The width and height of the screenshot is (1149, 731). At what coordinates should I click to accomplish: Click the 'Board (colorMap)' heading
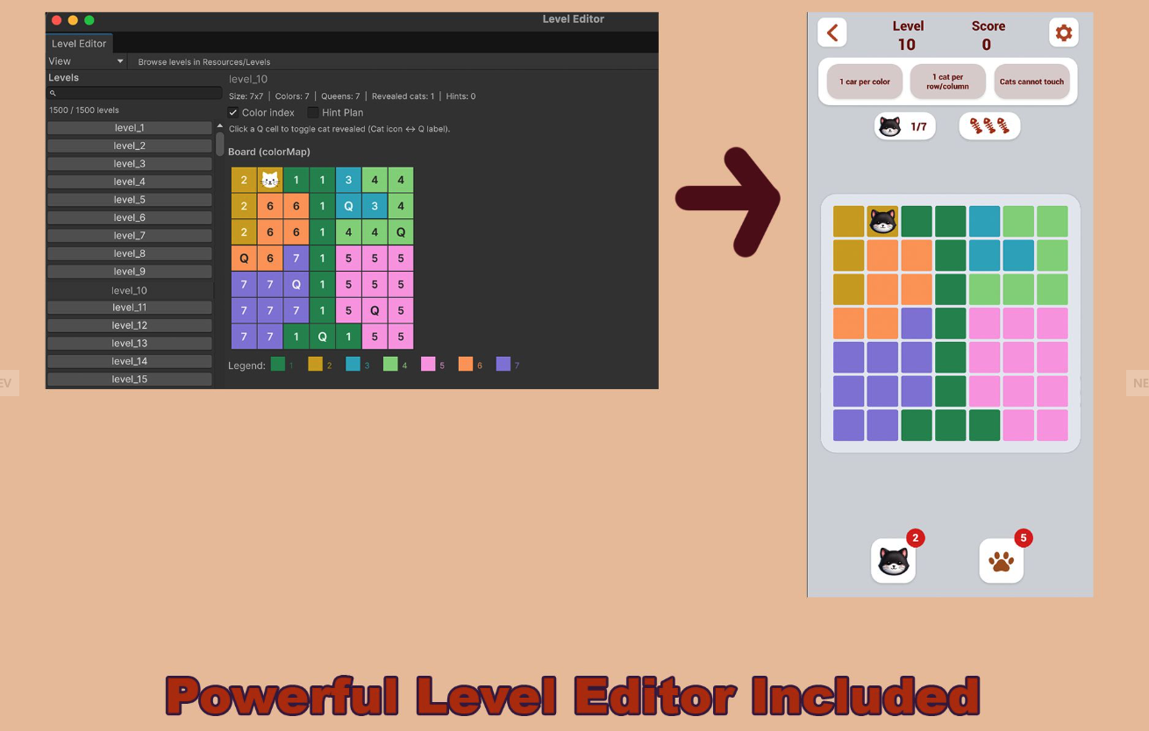coord(269,152)
